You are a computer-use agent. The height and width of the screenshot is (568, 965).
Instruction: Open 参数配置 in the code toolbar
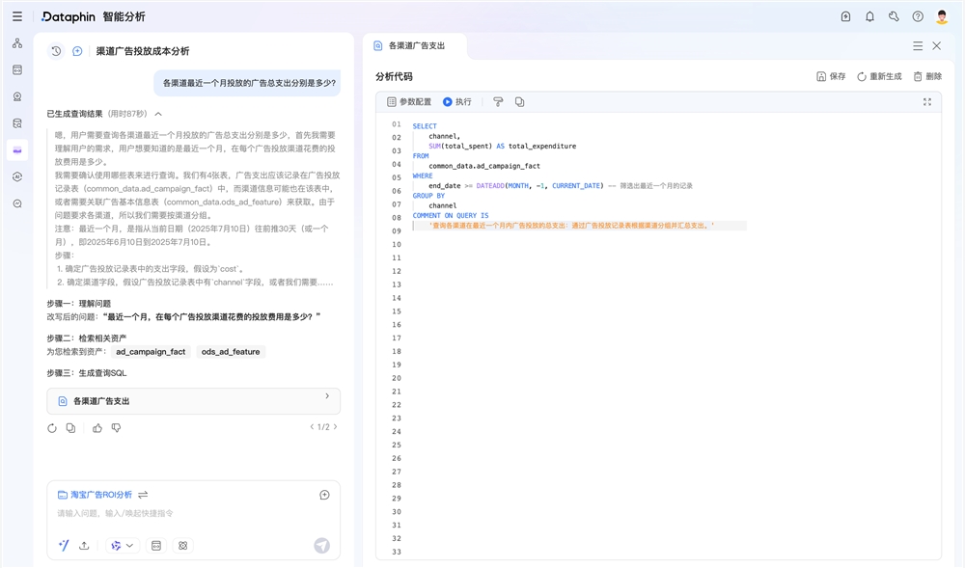408,102
